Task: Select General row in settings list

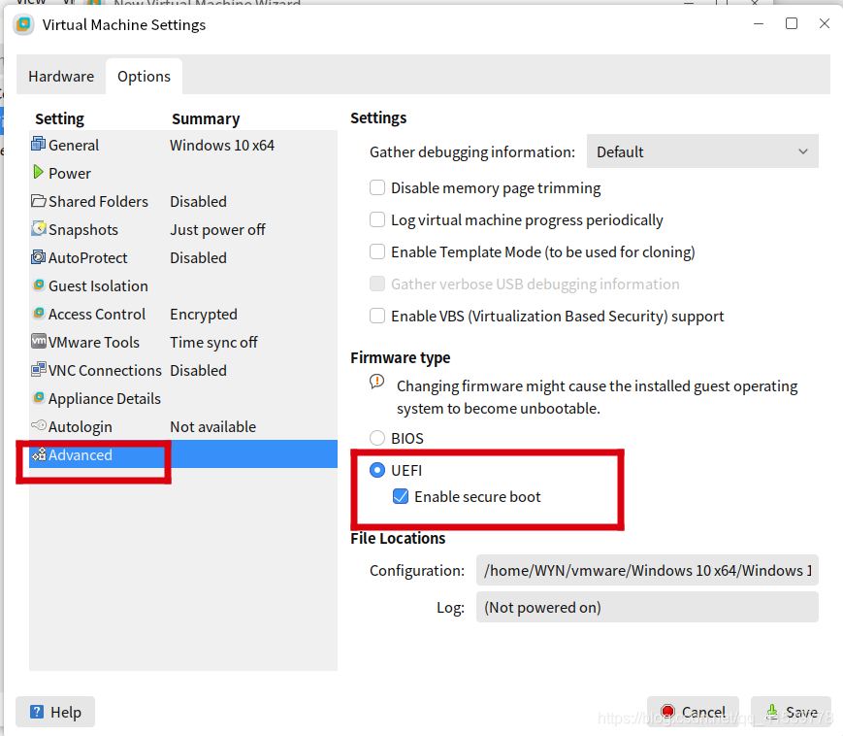Action: tap(183, 145)
